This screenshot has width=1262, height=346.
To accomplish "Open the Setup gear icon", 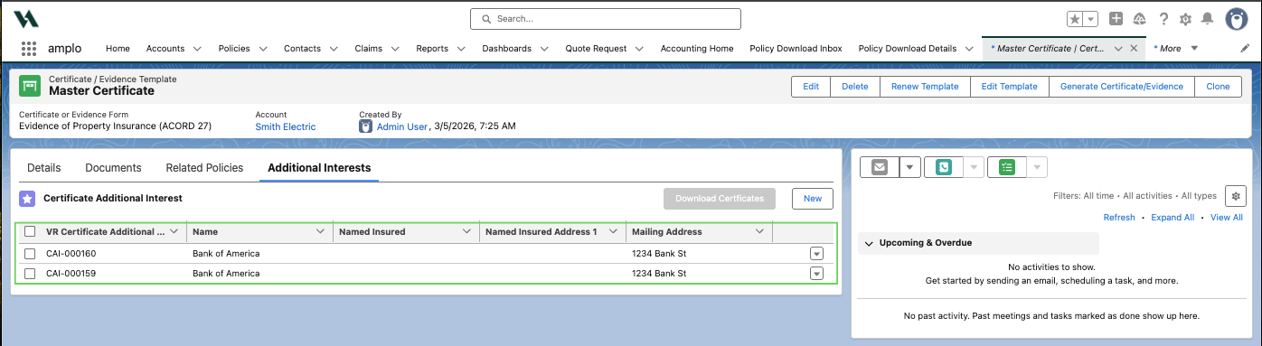I will (1185, 18).
